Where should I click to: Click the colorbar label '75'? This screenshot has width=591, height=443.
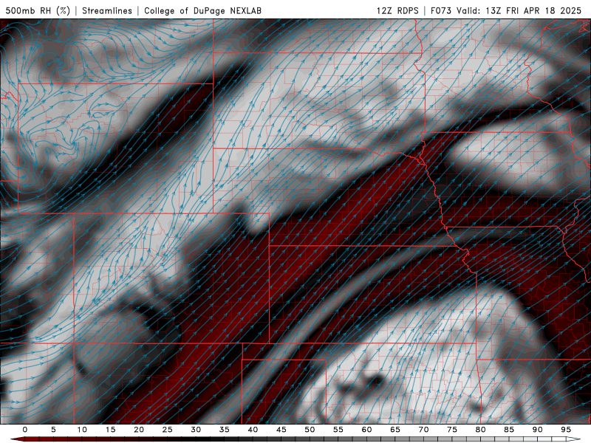(x=452, y=430)
